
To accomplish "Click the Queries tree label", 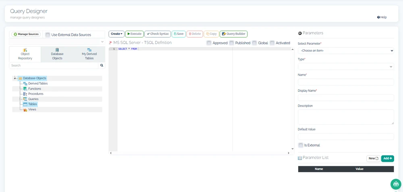I will click(x=33, y=99).
